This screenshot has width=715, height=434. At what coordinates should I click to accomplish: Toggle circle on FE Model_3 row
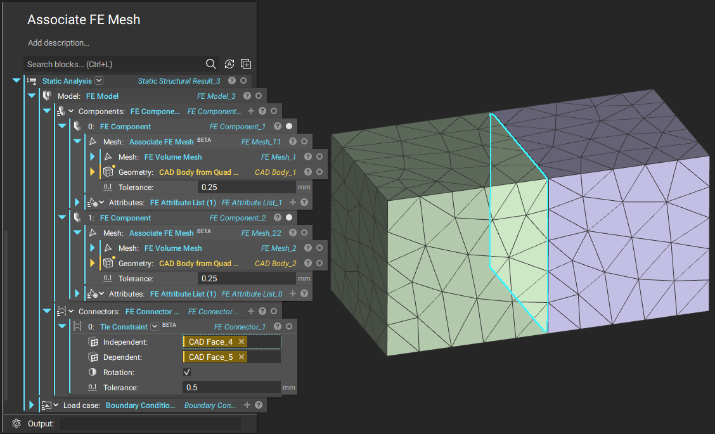pyautogui.click(x=259, y=96)
